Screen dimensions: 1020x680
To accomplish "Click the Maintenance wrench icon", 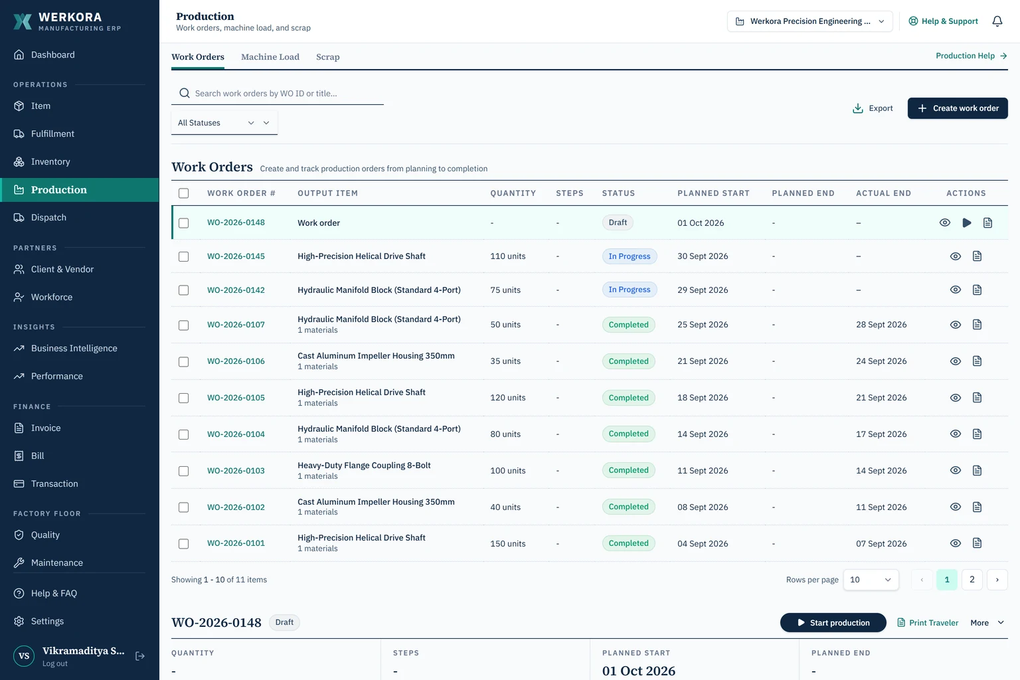I will [19, 562].
